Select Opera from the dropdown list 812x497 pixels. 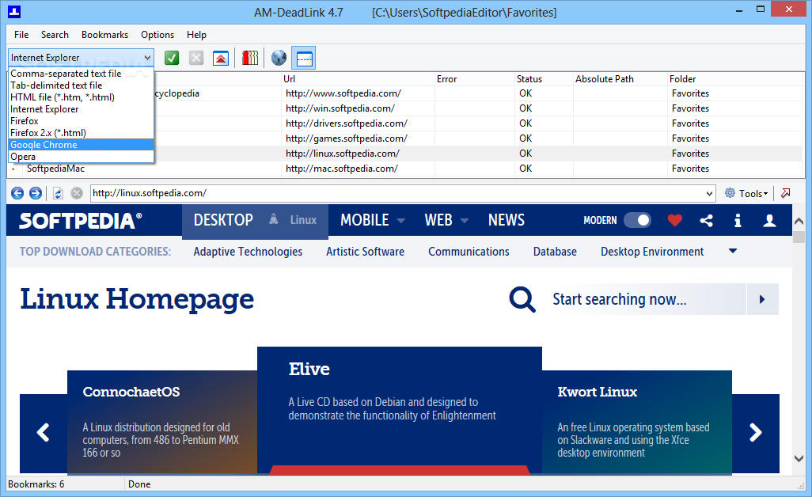[81, 157]
